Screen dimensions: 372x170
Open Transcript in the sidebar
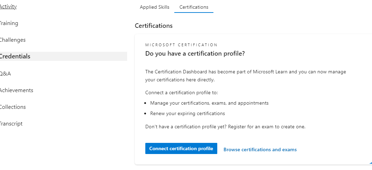coord(11,123)
